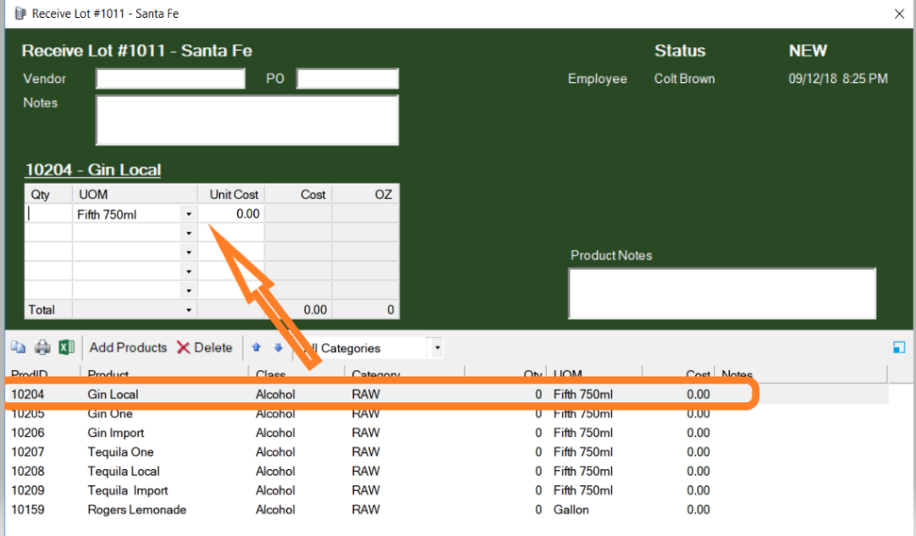Viewport: 916px width, 536px height.
Task: Click the Cost column header in product list
Action: pyautogui.click(x=698, y=374)
